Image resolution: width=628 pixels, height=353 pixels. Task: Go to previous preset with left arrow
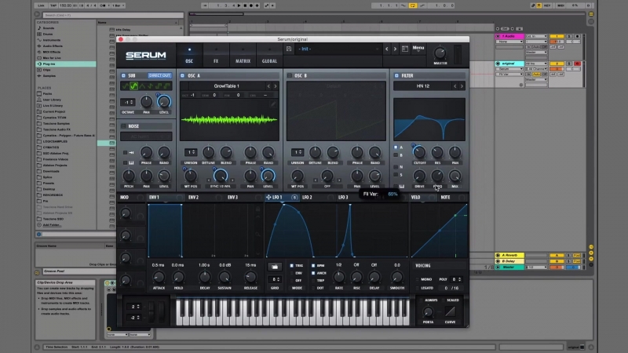click(386, 49)
